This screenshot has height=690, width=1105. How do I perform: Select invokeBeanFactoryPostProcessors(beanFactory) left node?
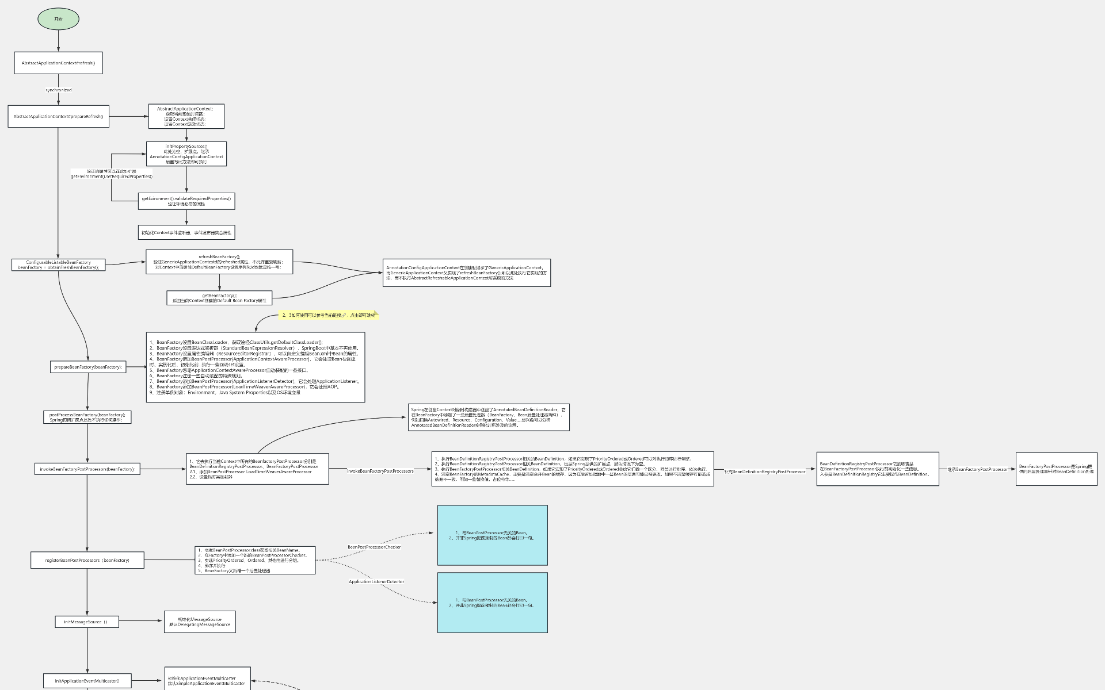tap(87, 469)
